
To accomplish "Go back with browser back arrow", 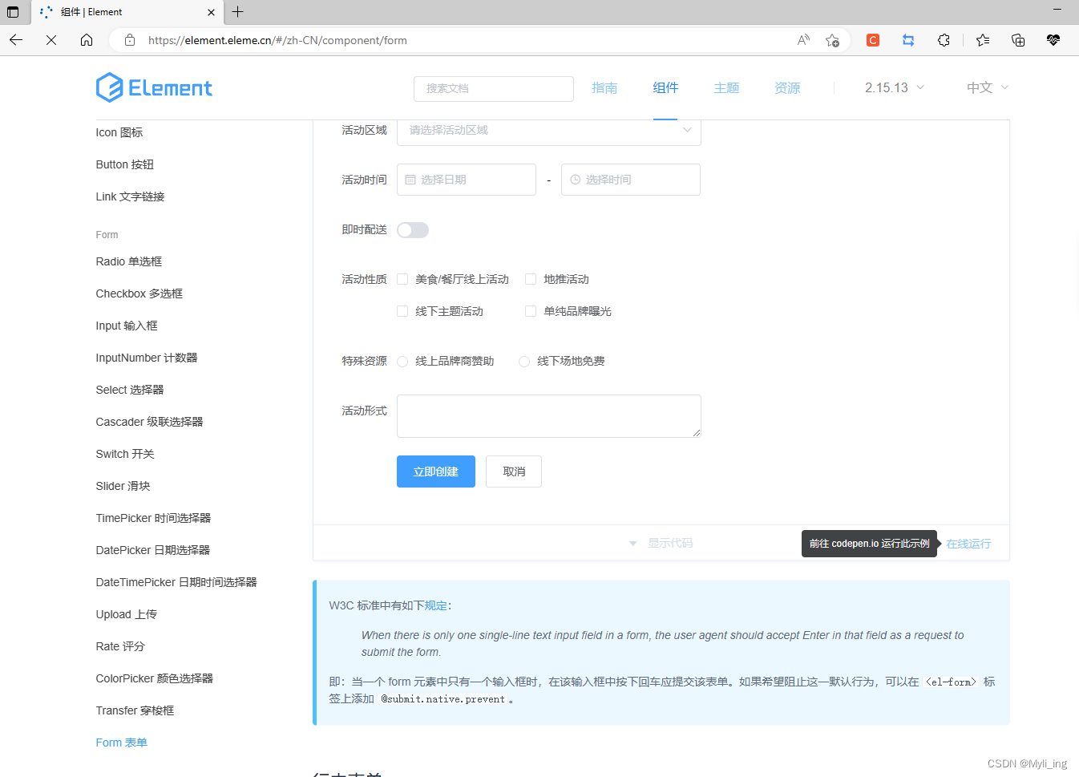I will pos(16,40).
